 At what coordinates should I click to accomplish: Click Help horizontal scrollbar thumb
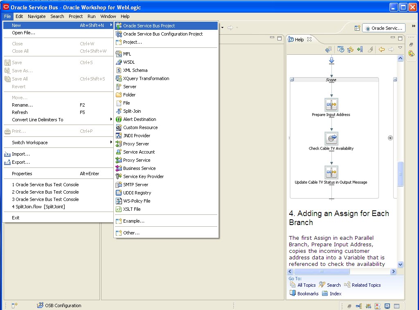322,271
